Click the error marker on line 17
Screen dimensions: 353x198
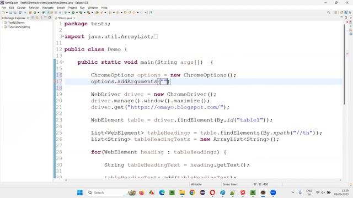[55, 81]
